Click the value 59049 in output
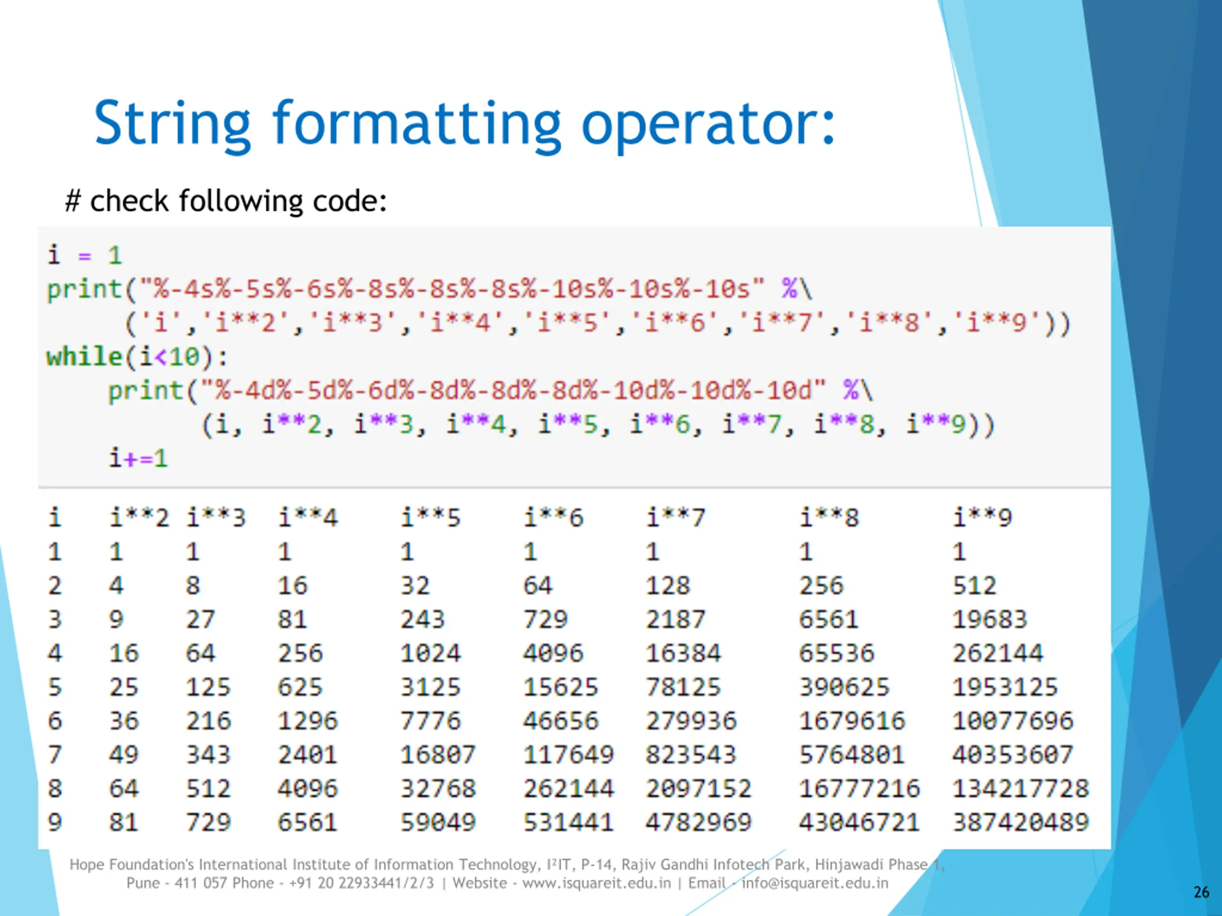Image resolution: width=1222 pixels, height=916 pixels. (438, 822)
